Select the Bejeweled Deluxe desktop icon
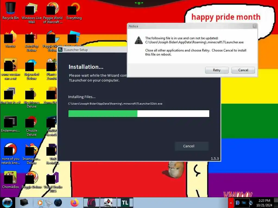 31,70
